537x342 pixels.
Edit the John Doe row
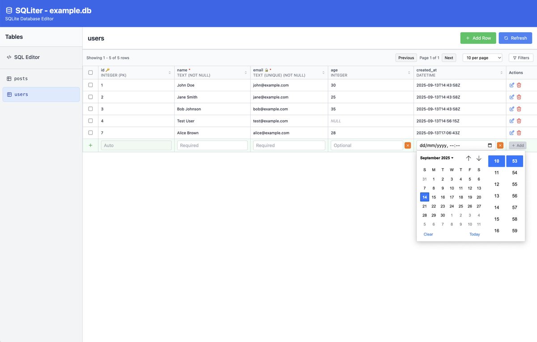pos(512,85)
